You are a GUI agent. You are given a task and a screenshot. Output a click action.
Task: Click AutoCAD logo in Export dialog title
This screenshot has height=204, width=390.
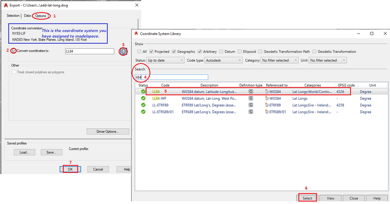tap(6, 5)
